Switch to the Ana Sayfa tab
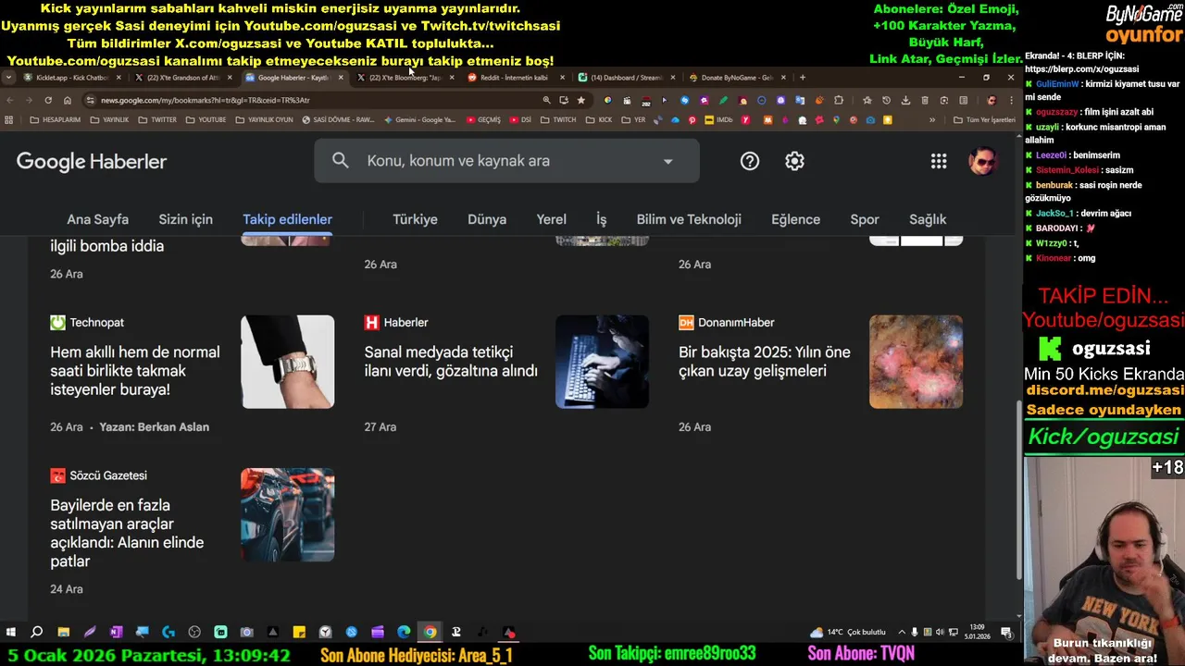Screen dimensions: 1185x666 (97, 219)
